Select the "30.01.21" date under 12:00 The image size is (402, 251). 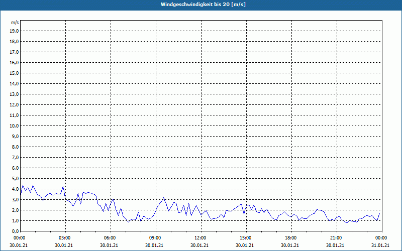tap(199, 245)
